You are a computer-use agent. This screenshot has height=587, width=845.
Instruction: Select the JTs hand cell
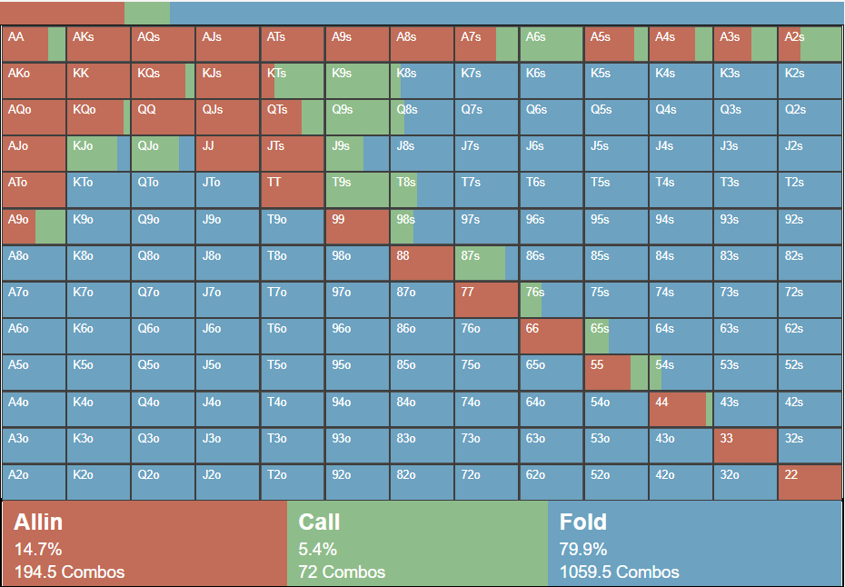pos(292,154)
